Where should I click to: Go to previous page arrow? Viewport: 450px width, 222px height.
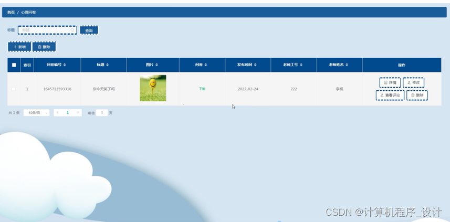(x=58, y=113)
